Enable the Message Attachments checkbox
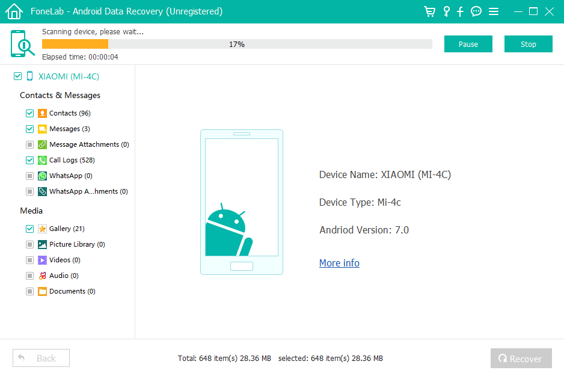 (x=29, y=144)
